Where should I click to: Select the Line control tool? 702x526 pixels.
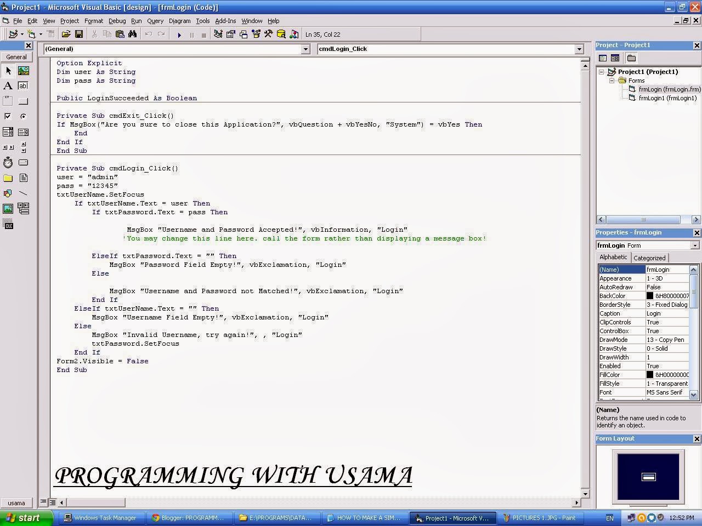[x=23, y=193]
